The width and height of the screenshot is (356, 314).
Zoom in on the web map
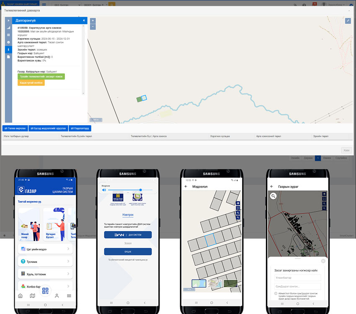click(x=93, y=21)
